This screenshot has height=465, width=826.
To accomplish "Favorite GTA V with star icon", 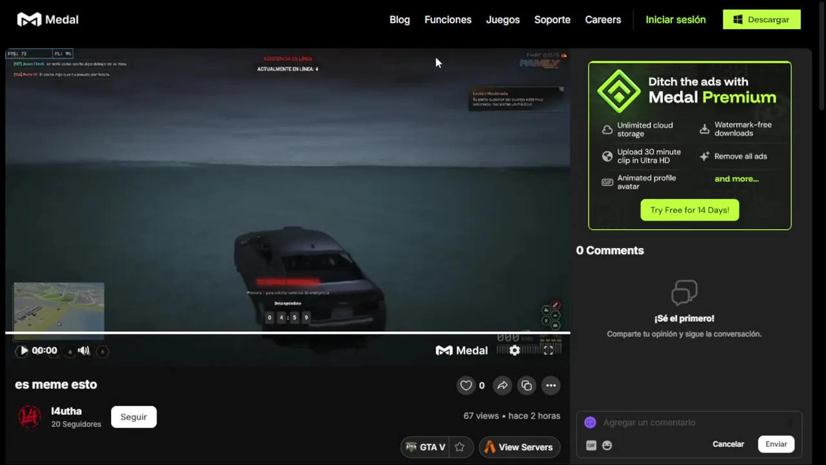I will 459,447.
